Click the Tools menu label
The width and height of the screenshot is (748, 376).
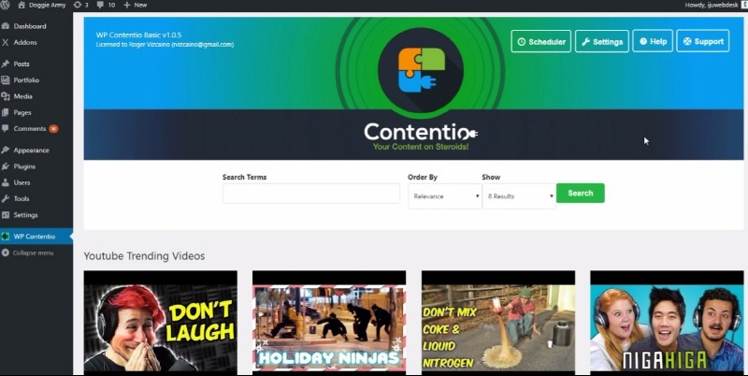[x=22, y=199]
